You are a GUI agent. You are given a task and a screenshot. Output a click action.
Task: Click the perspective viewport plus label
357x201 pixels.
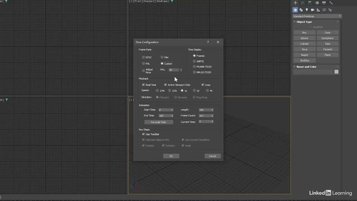coord(132,100)
